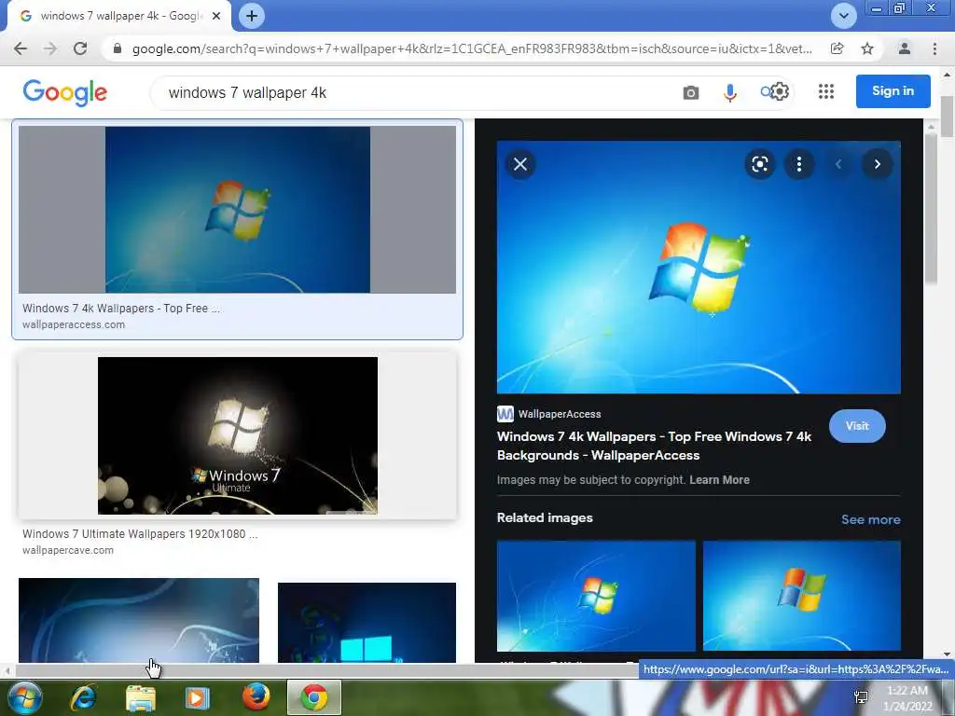Click the Visit button
Viewport: 955px width, 716px height.
[857, 426]
